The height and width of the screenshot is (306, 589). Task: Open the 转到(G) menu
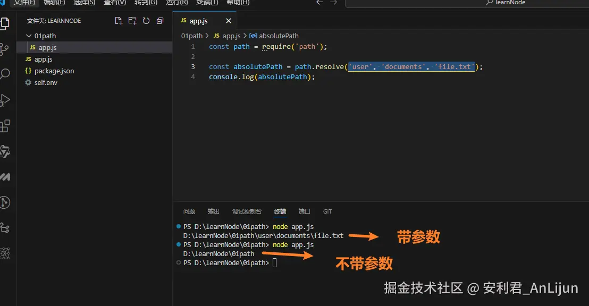(x=146, y=3)
